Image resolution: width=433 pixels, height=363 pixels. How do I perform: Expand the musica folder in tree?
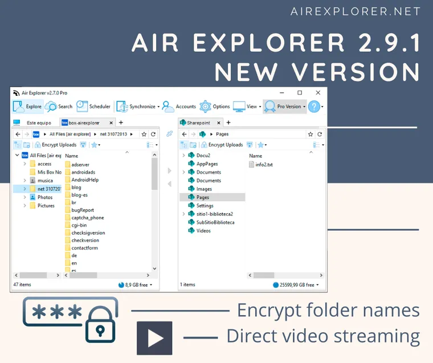tap(25, 181)
